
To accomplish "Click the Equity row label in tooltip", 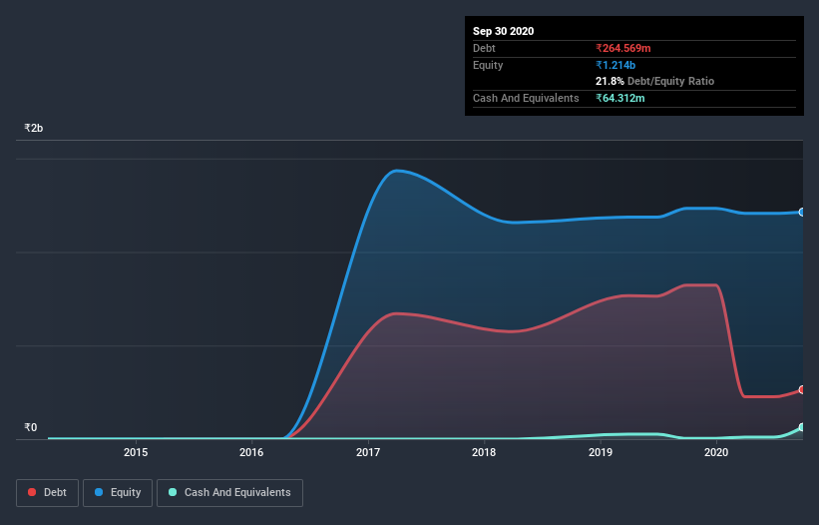I will coord(488,65).
